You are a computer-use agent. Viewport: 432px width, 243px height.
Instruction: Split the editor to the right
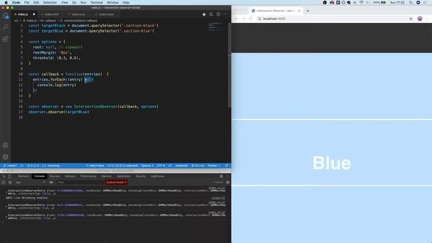[x=218, y=14]
